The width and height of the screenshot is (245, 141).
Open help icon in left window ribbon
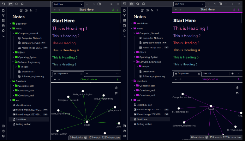3,131
